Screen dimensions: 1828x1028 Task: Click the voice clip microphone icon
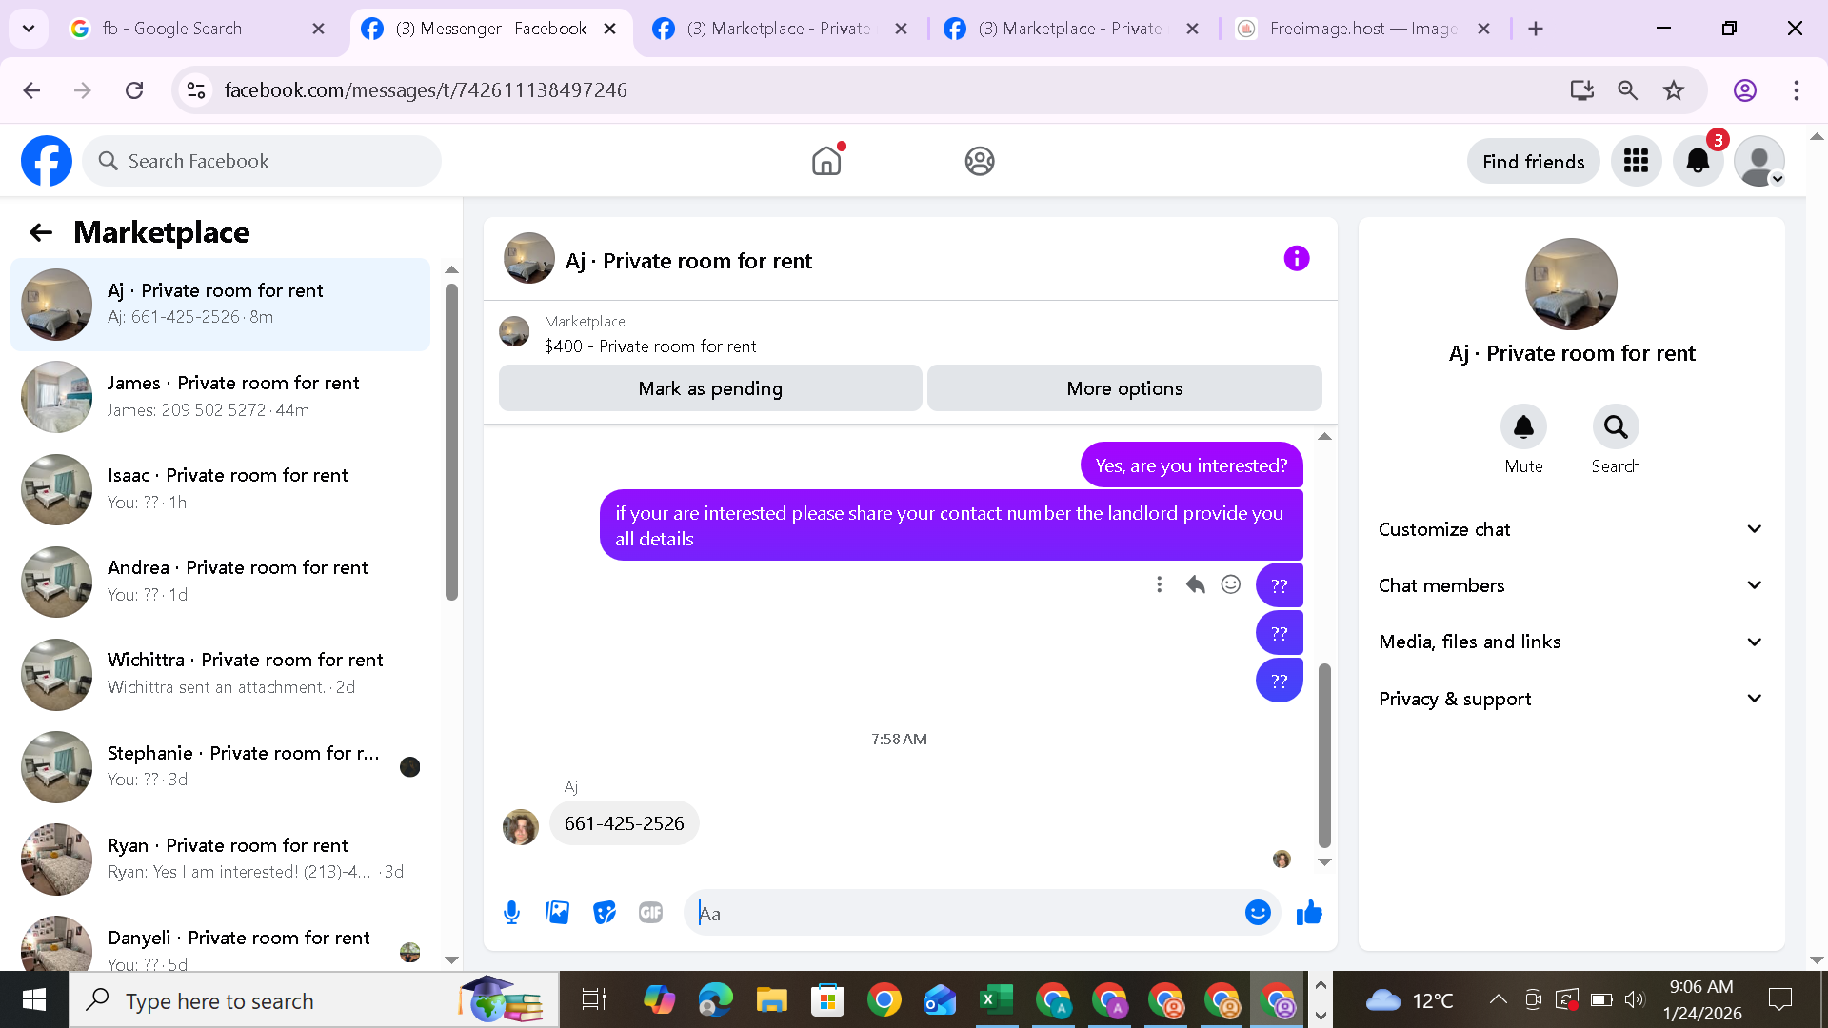pyautogui.click(x=511, y=913)
